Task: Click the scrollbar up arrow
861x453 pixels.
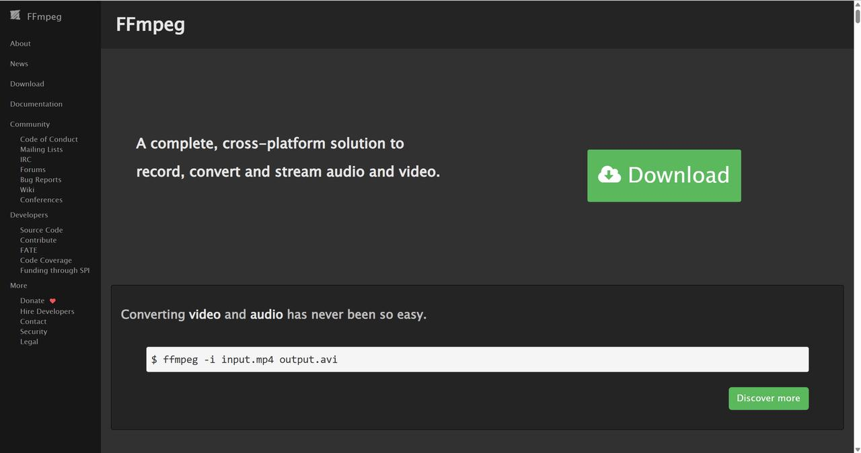Action: point(857,5)
